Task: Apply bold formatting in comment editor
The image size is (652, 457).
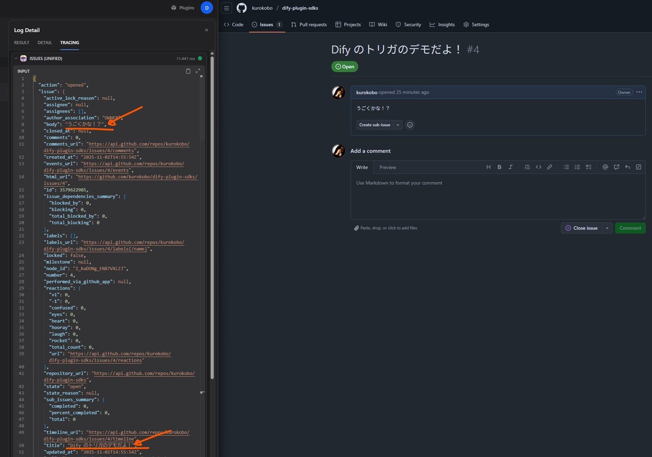Action: point(499,167)
